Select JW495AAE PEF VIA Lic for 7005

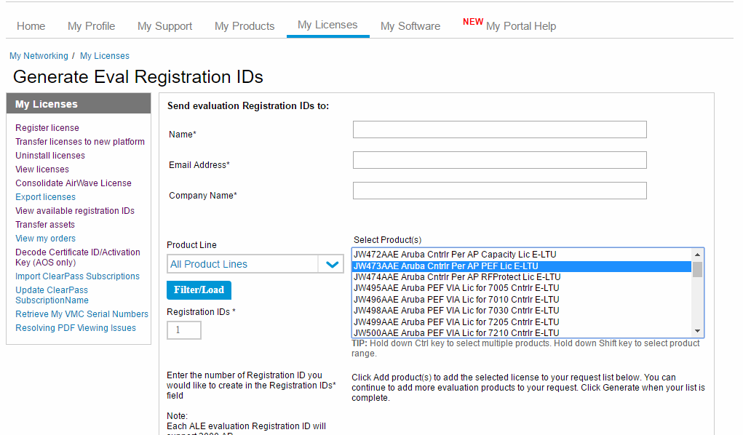[x=521, y=288]
